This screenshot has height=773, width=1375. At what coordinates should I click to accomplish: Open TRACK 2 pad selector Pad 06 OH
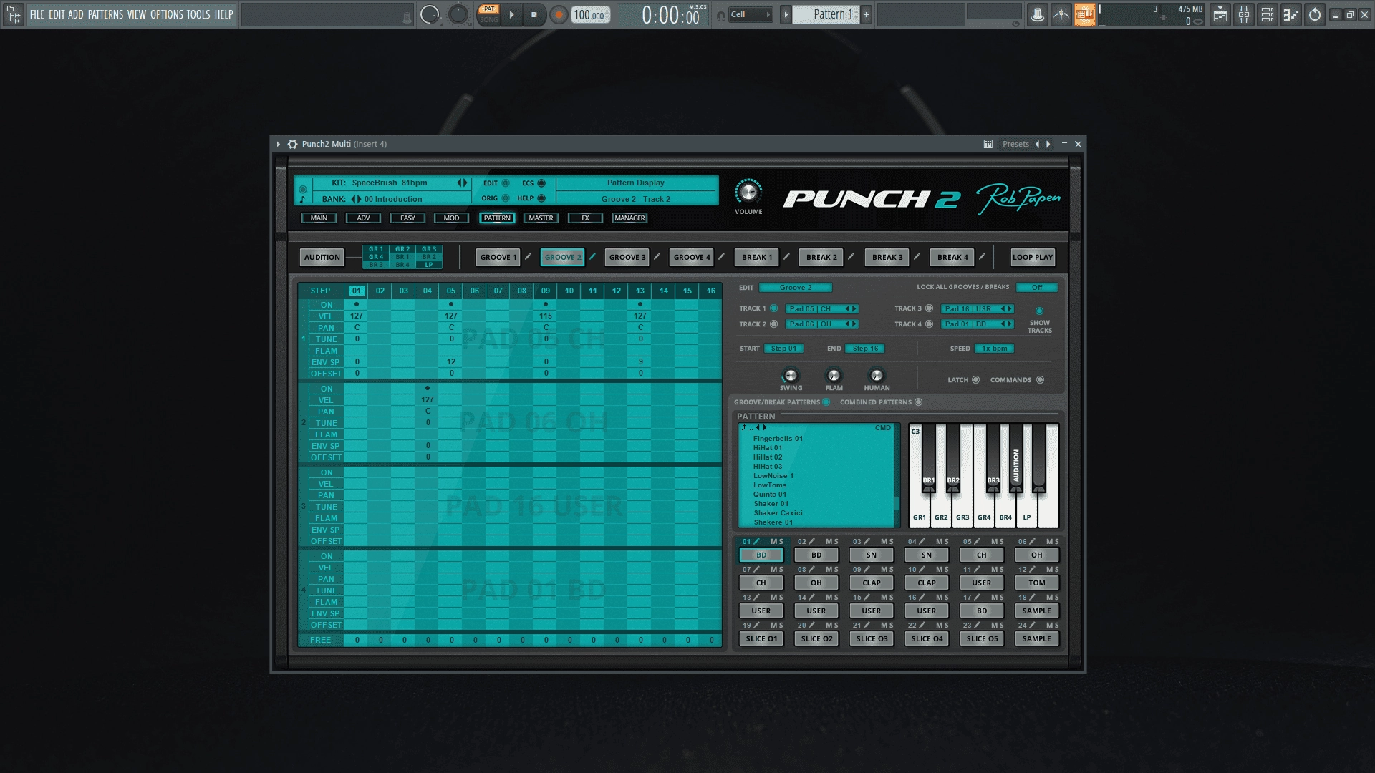(821, 324)
